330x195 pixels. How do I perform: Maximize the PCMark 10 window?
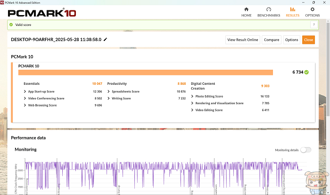tap(313, 2)
